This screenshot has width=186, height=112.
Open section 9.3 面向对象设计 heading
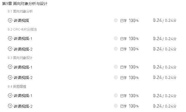(20, 58)
